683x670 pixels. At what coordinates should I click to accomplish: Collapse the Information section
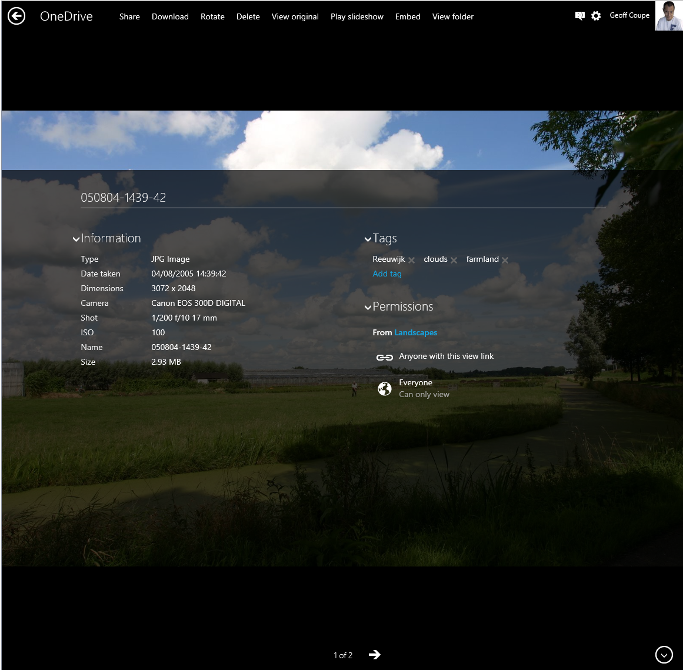(76, 239)
